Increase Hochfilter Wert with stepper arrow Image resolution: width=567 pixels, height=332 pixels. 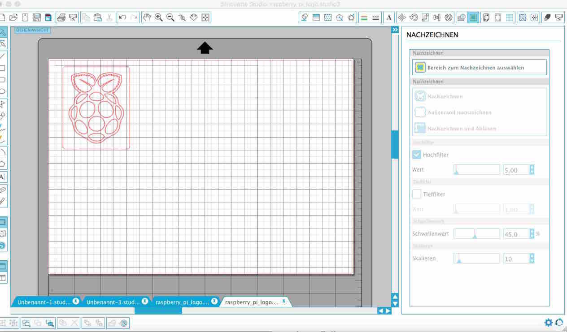(532, 168)
